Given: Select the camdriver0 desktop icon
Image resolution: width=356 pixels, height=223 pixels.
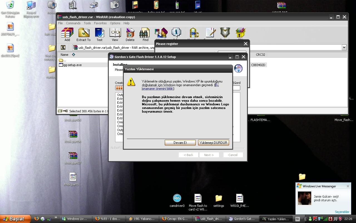Looking at the screenshot, I should tap(177, 201).
